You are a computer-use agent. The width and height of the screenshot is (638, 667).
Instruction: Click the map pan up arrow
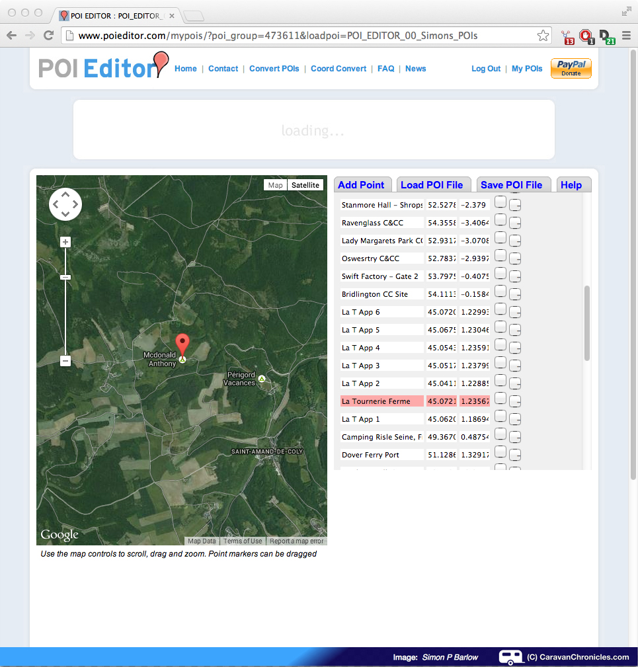click(65, 194)
